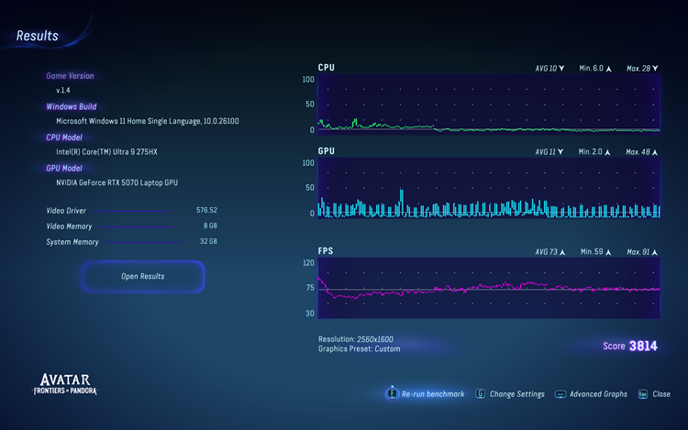Click the FPS Min. 59 up arrow indicator

tap(608, 252)
